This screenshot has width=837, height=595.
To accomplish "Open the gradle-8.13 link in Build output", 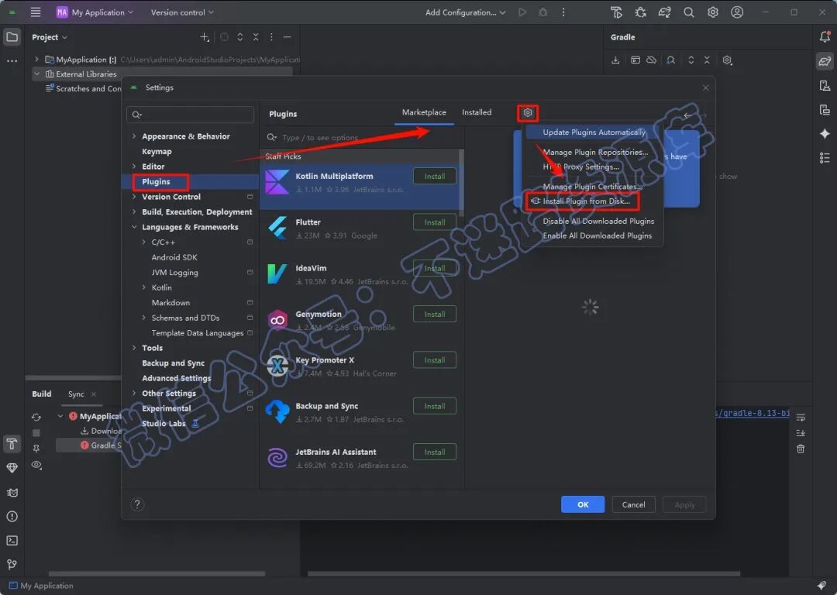I will tap(753, 413).
